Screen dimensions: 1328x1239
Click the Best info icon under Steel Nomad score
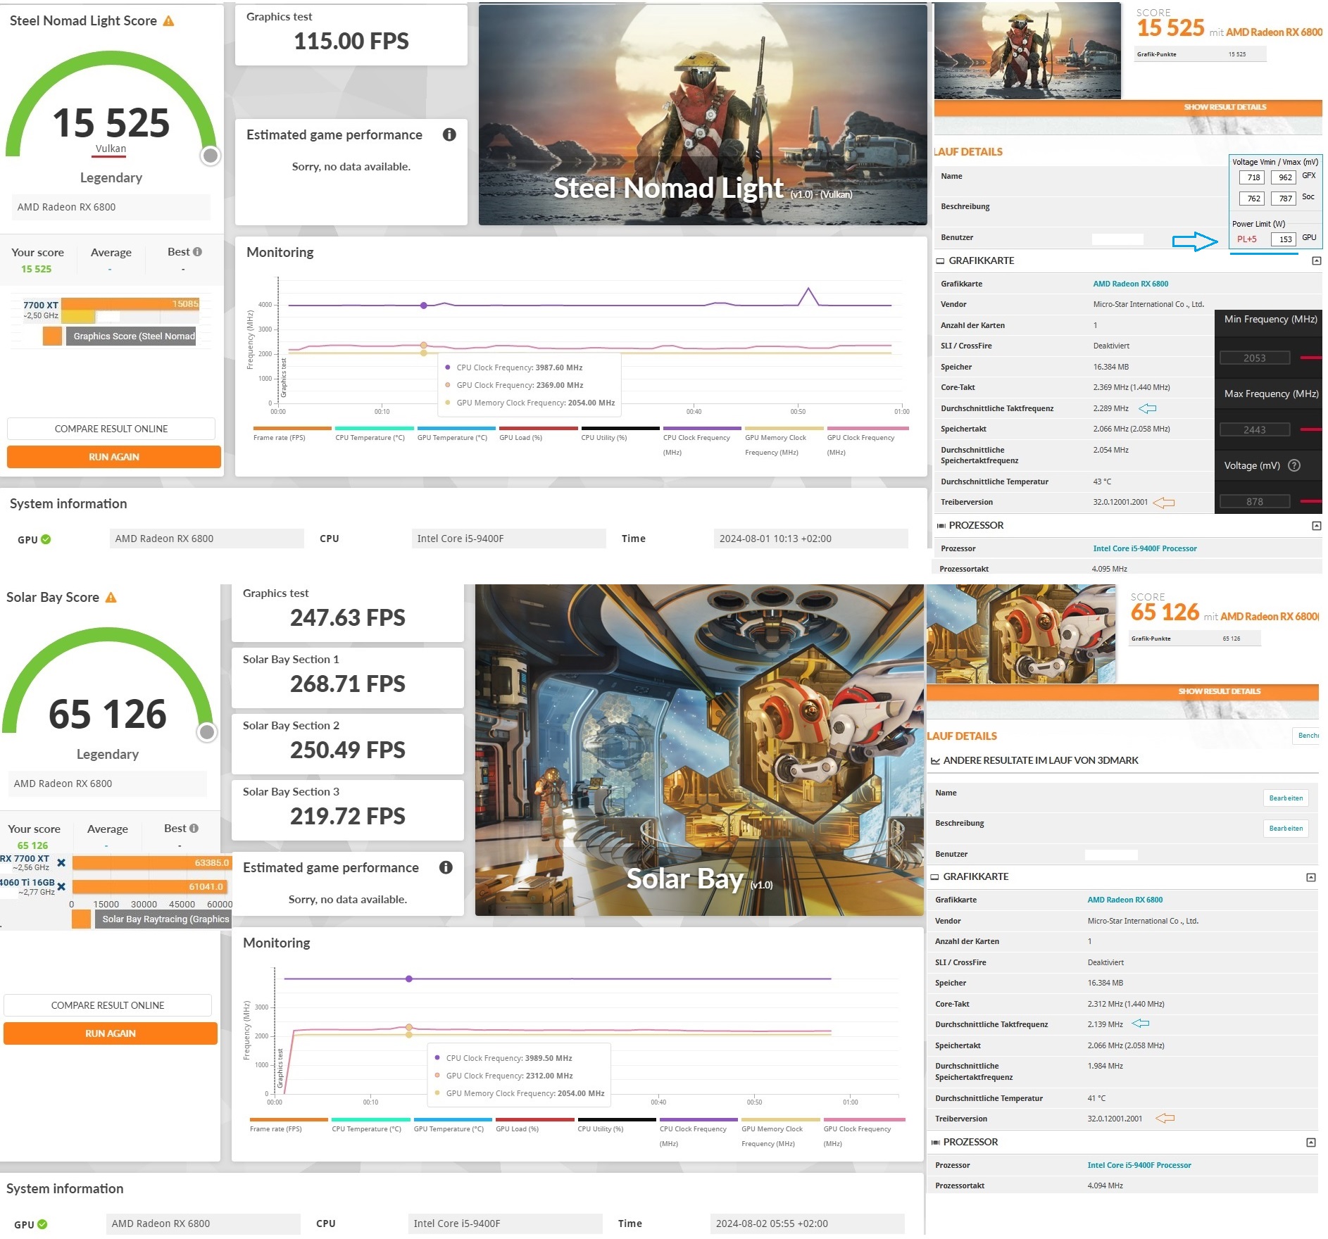coord(197,252)
